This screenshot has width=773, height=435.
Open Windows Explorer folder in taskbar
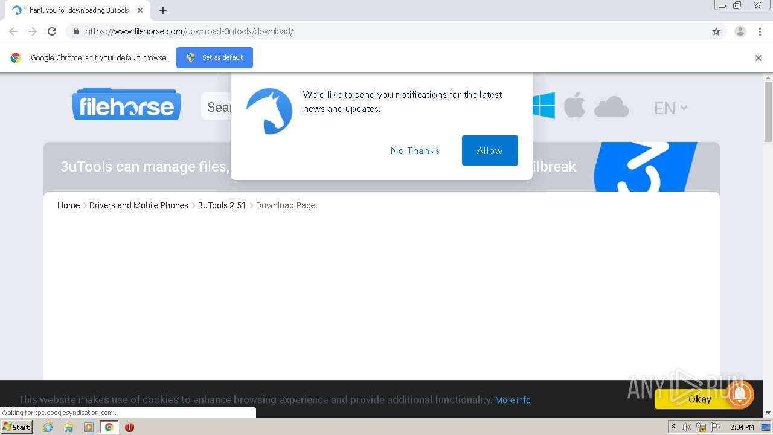68,427
